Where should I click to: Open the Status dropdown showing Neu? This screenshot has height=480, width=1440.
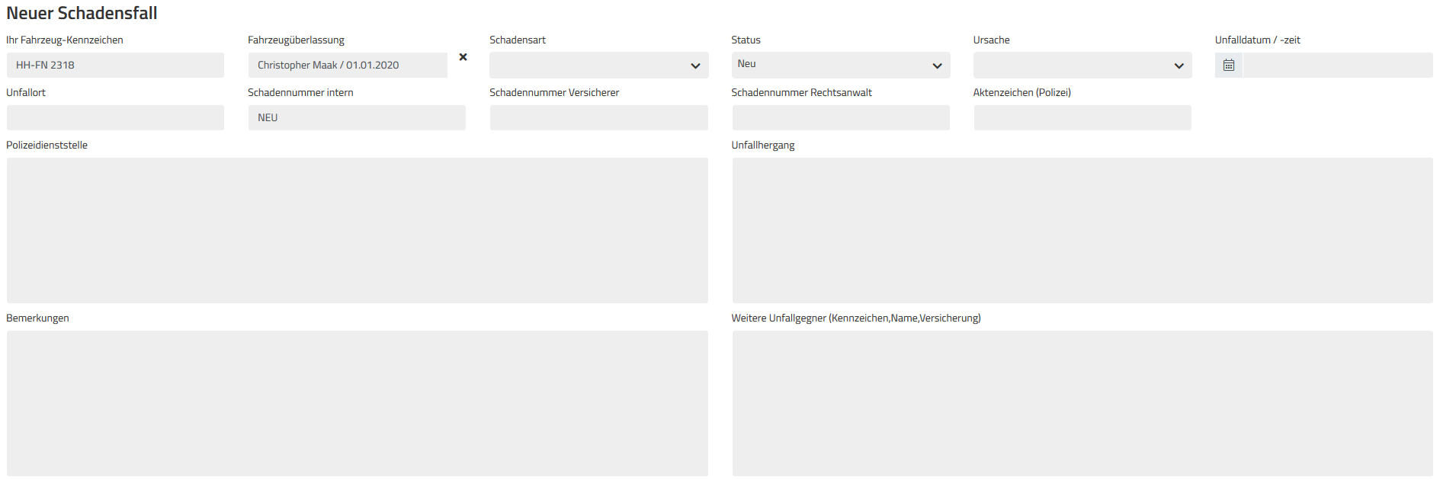click(x=840, y=65)
